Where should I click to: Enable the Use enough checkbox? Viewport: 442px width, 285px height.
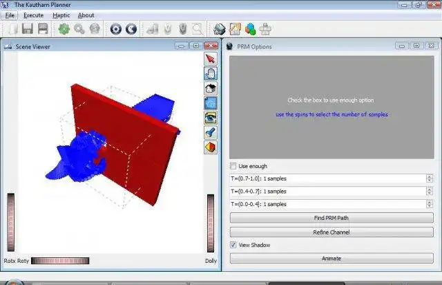233,166
